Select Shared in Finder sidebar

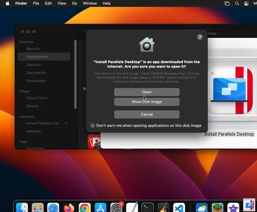32,106
